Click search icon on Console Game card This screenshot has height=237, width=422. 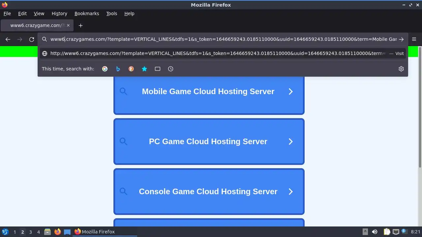coord(123,192)
